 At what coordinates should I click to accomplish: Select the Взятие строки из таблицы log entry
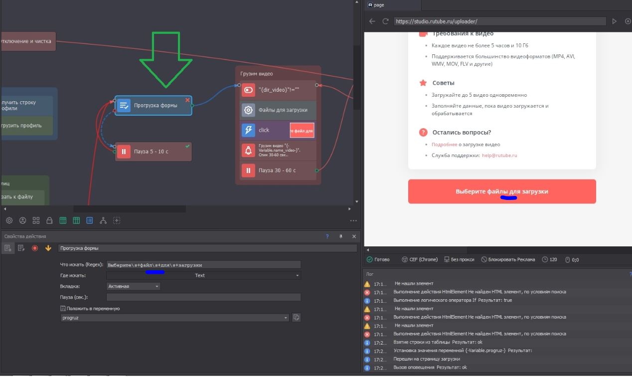(497, 342)
